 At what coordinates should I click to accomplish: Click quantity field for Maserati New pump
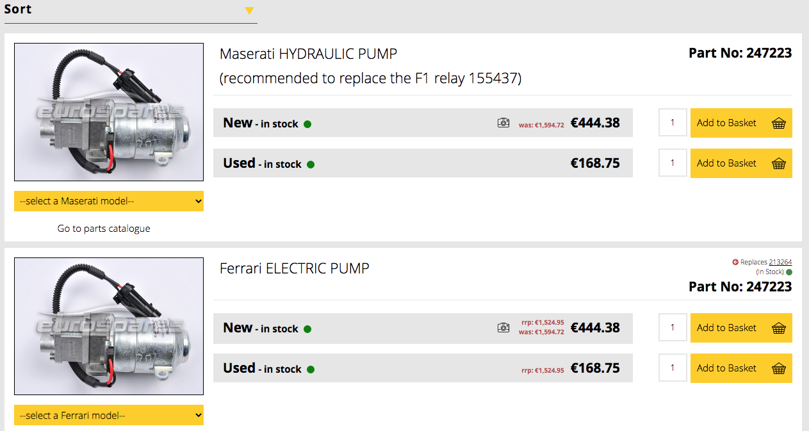[x=673, y=123]
